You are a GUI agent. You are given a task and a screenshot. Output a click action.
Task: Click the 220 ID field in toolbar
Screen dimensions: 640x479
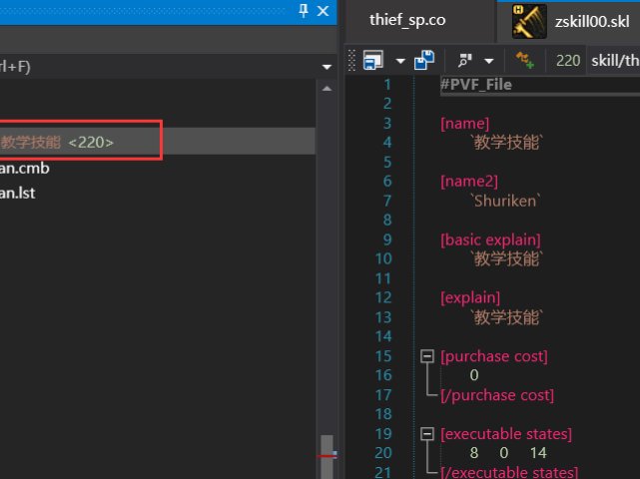pos(568,61)
